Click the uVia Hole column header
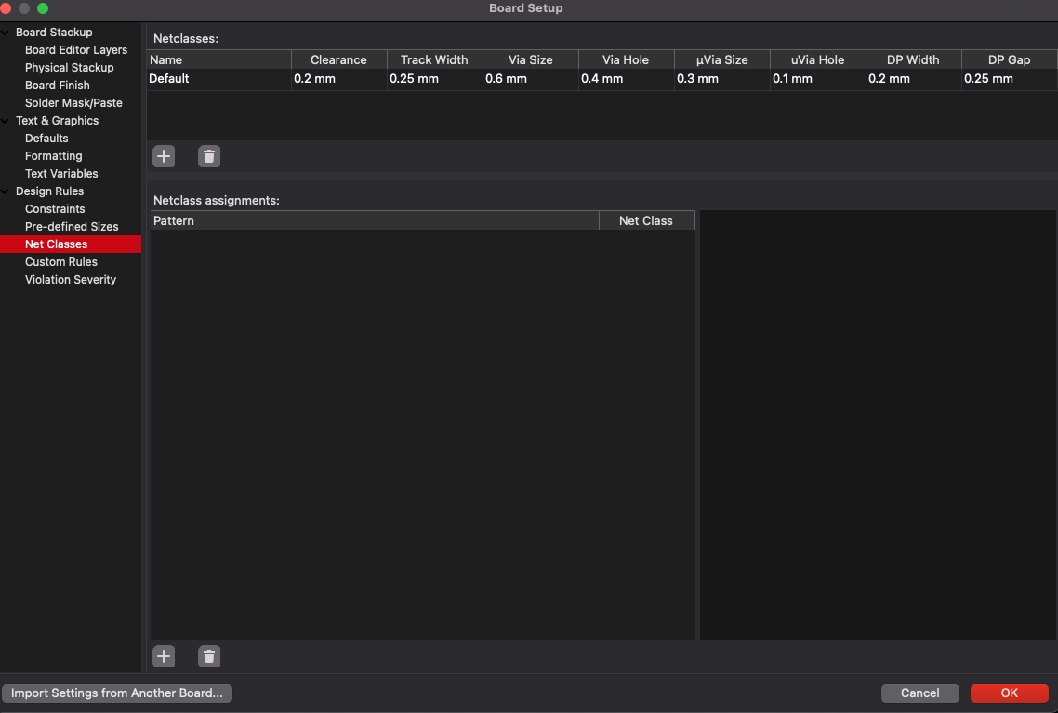Image resolution: width=1058 pixels, height=713 pixels. coord(818,60)
